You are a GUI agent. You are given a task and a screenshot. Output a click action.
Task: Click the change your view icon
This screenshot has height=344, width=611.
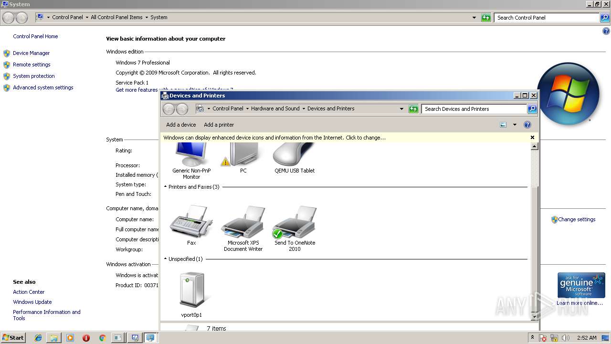(503, 125)
